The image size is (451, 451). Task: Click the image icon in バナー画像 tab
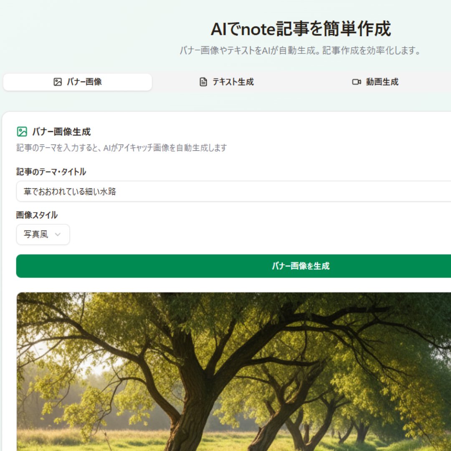[58, 82]
